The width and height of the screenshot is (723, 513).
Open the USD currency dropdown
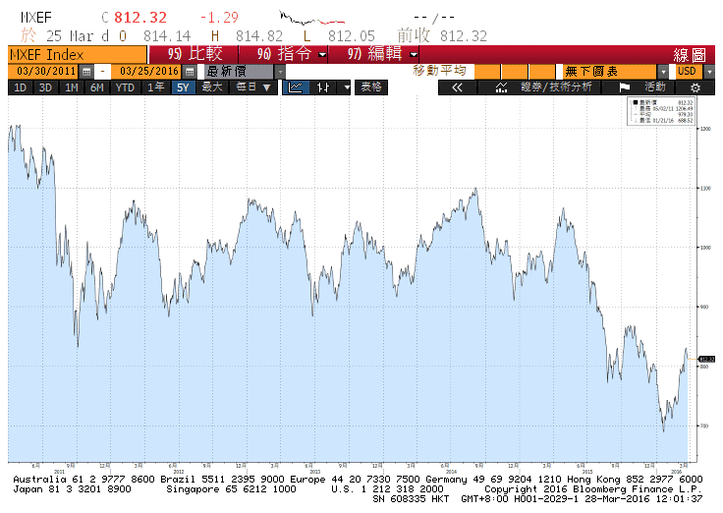click(x=709, y=72)
